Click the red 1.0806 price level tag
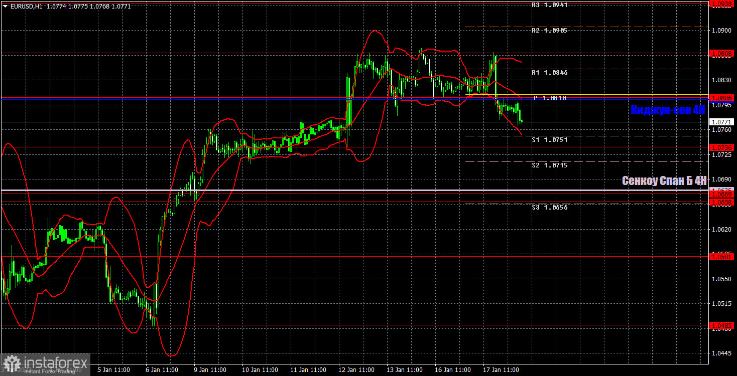Screen dimensions: 737x376 [722, 98]
